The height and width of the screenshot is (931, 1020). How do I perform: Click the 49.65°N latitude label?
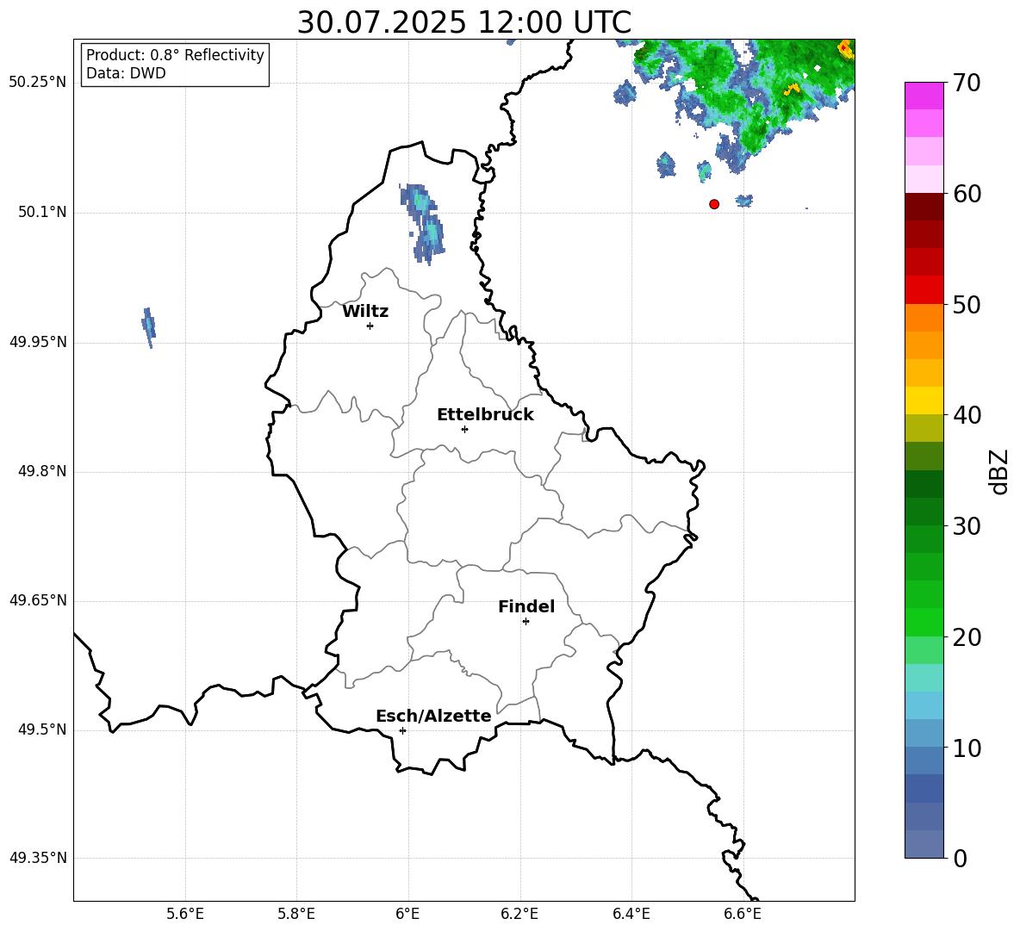[x=37, y=600]
